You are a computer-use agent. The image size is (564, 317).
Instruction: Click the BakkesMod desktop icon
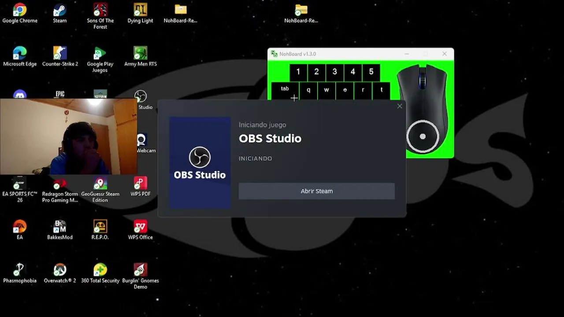tap(60, 230)
